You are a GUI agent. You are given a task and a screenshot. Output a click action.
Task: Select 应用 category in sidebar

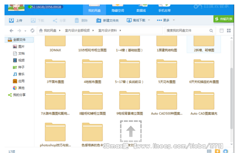coord(19,81)
